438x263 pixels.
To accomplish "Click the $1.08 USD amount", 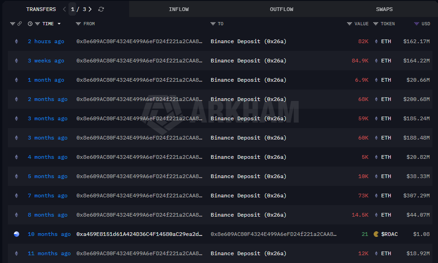I will tap(421, 234).
